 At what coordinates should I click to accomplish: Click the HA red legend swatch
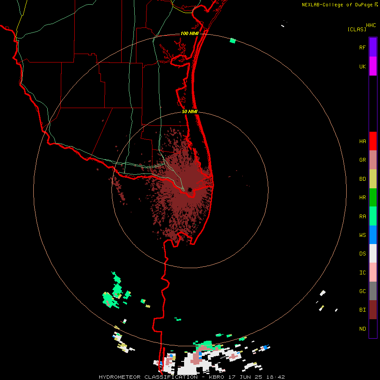pyautogui.click(x=373, y=141)
